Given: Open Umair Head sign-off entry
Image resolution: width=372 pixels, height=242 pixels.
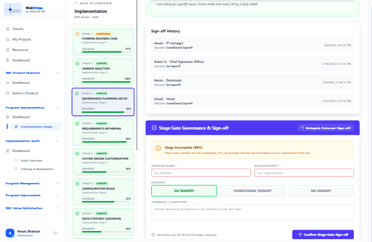Looking at the screenshot, I should (x=253, y=101).
